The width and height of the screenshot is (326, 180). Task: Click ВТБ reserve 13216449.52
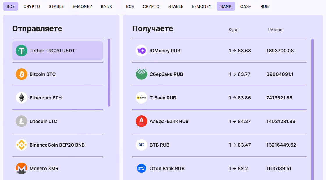point(281,145)
